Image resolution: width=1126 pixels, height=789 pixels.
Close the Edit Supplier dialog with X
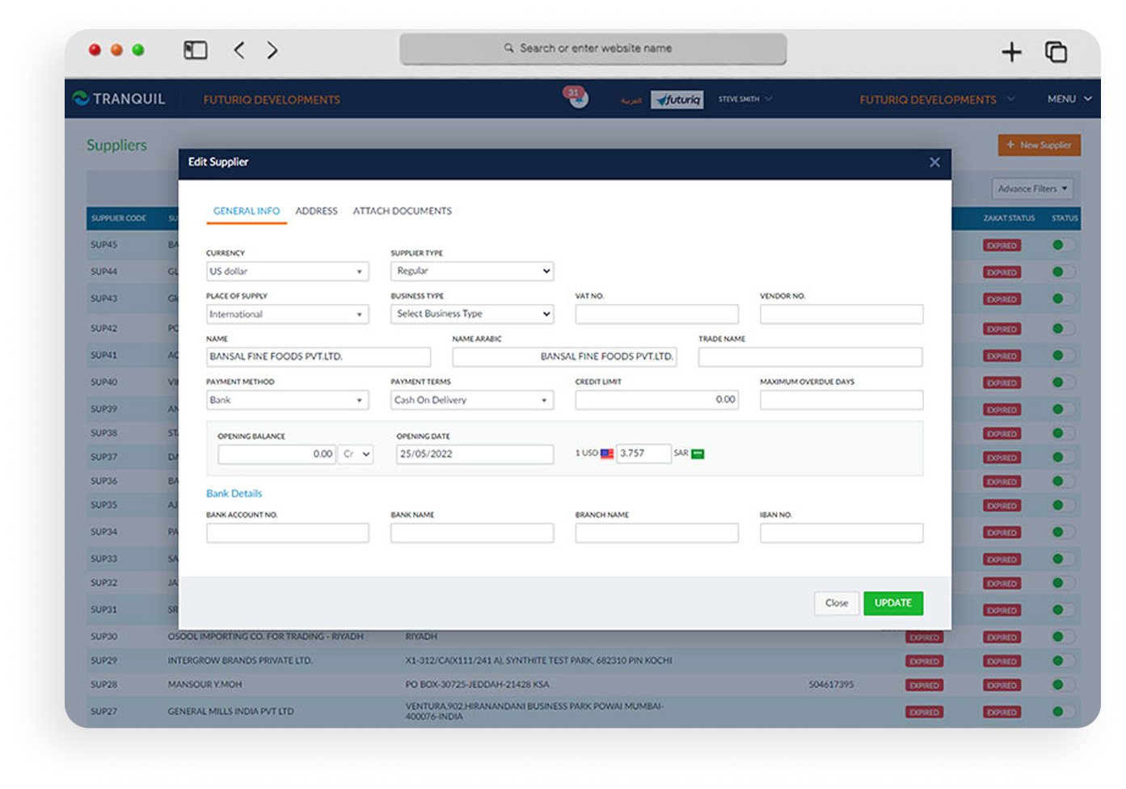934,162
